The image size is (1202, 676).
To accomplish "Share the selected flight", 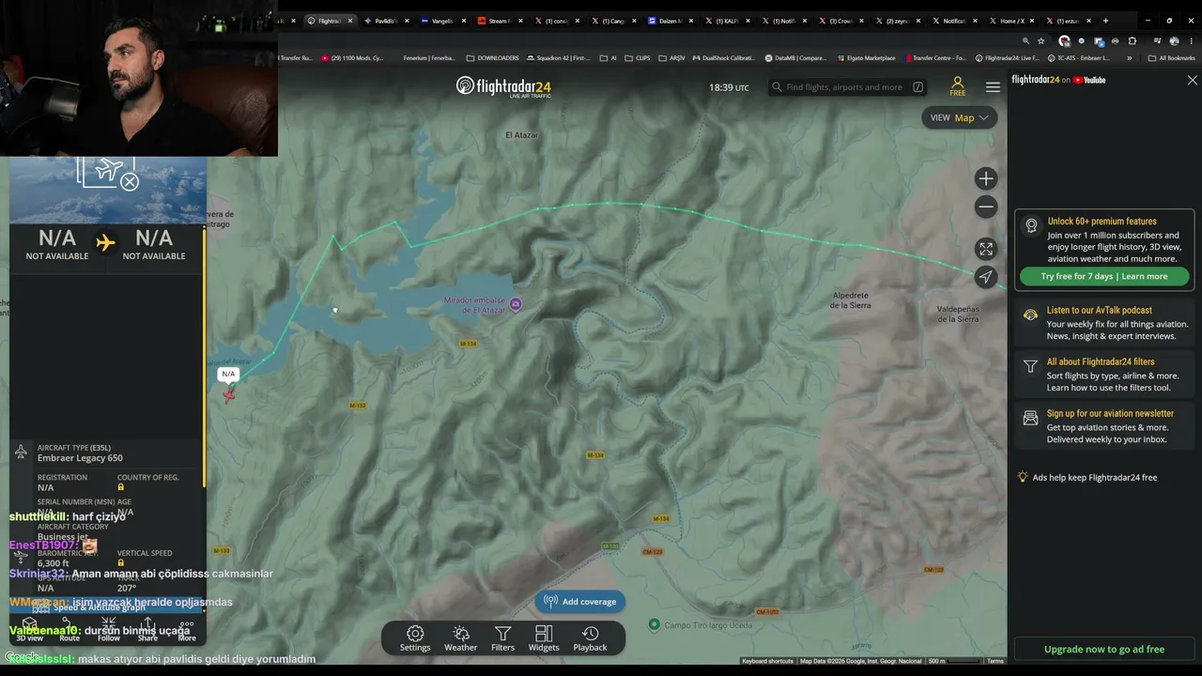I will pyautogui.click(x=147, y=629).
